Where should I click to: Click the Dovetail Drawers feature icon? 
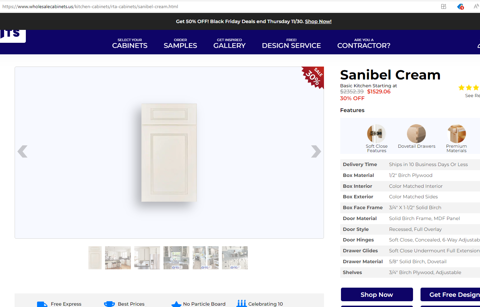[x=416, y=133]
